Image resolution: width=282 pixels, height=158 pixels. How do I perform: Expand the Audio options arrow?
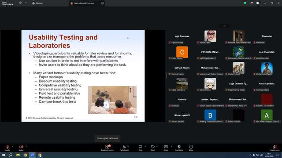(12, 147)
